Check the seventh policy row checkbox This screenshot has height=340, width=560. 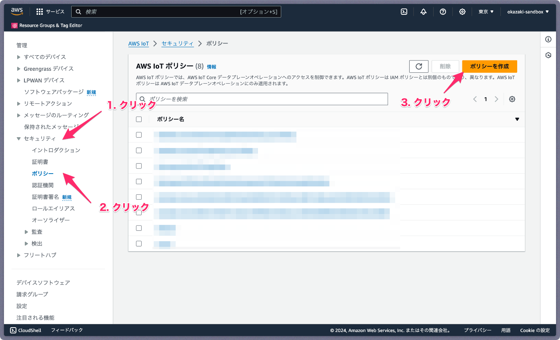[x=139, y=228]
